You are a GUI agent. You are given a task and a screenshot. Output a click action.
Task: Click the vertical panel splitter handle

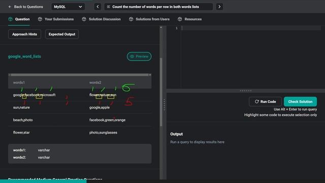(x=164, y=104)
